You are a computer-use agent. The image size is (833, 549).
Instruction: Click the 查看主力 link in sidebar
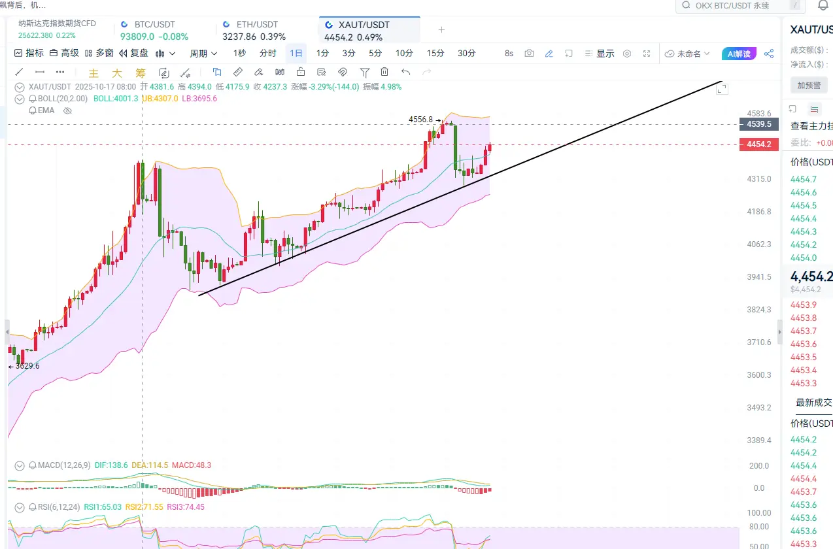click(811, 126)
